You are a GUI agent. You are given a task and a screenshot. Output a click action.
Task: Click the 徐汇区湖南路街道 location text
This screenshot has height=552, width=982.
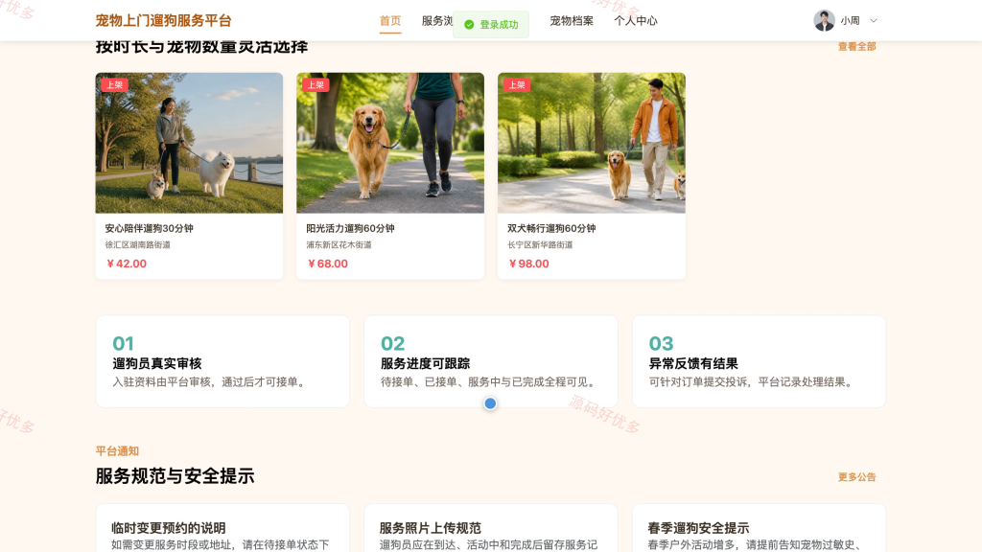138,244
